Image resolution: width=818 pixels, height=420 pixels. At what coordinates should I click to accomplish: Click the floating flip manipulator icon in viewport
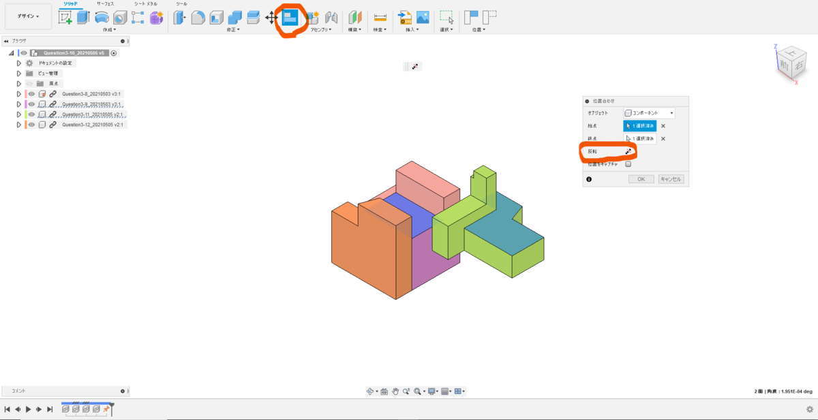pos(415,66)
